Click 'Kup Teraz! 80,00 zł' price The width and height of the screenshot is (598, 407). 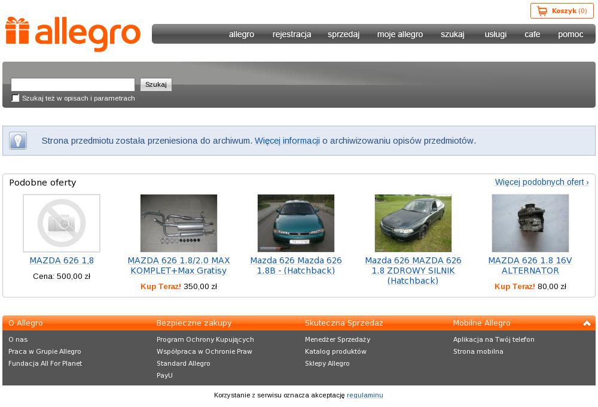530,287
